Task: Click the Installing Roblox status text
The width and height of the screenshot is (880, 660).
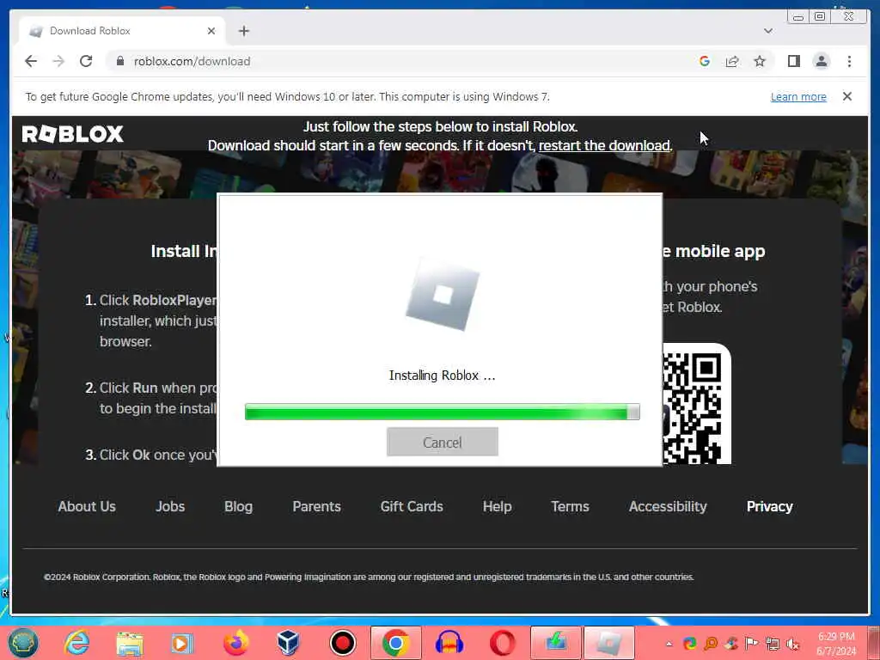Action: pyautogui.click(x=443, y=376)
